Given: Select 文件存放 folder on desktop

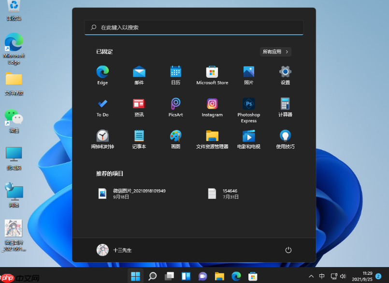Looking at the screenshot, I should point(14,84).
